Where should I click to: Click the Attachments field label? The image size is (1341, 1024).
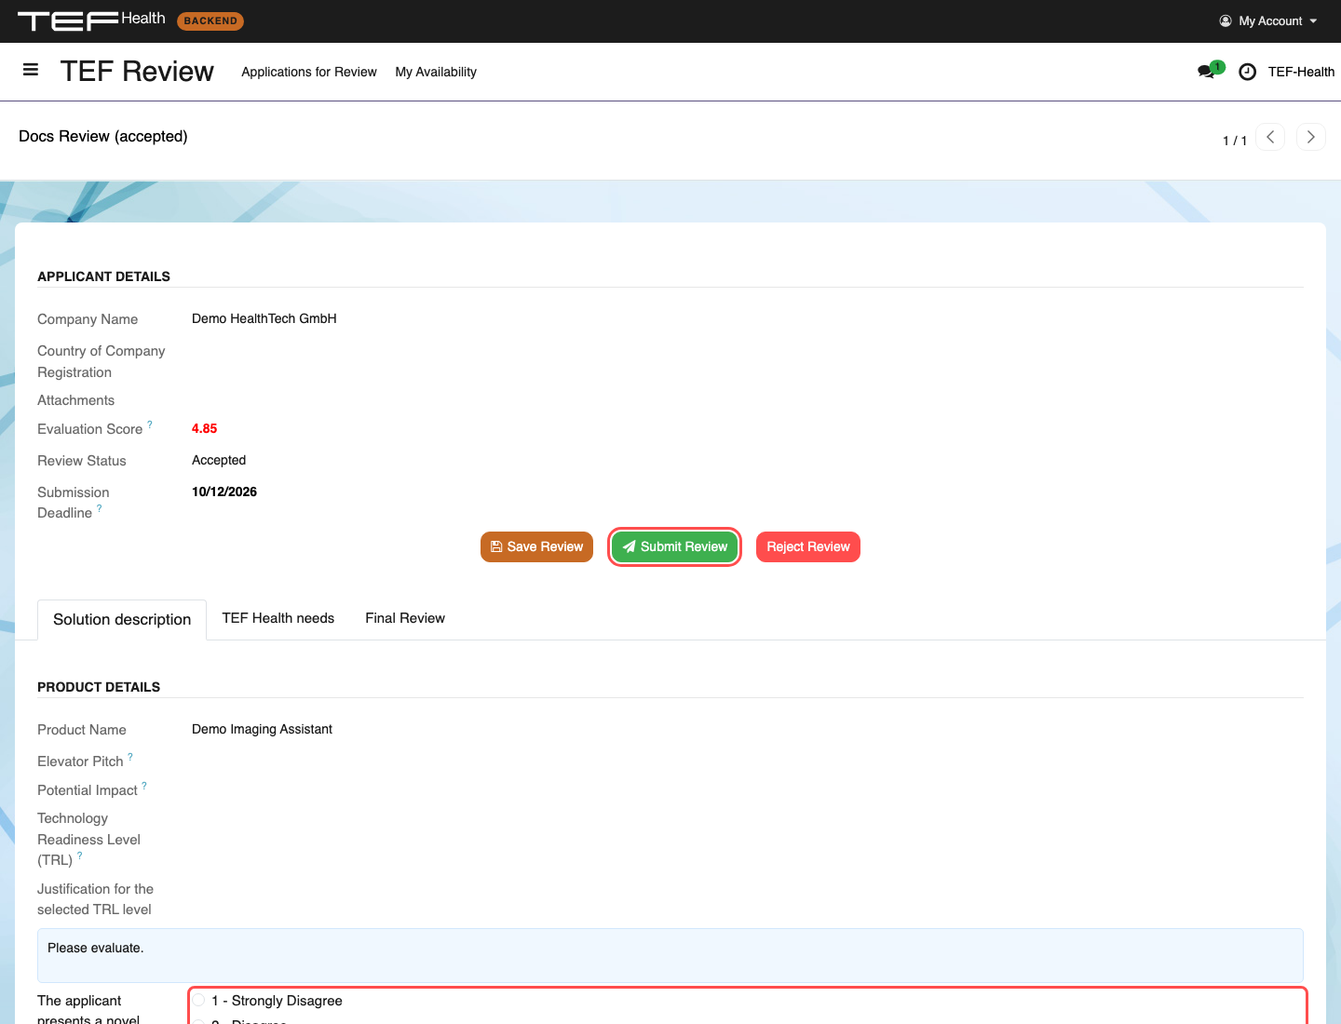pyautogui.click(x=76, y=400)
